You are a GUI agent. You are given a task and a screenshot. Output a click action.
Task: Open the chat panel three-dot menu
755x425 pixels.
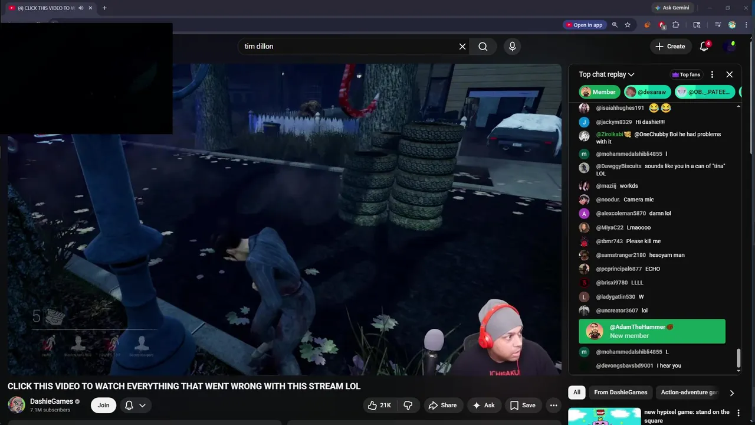(712, 74)
